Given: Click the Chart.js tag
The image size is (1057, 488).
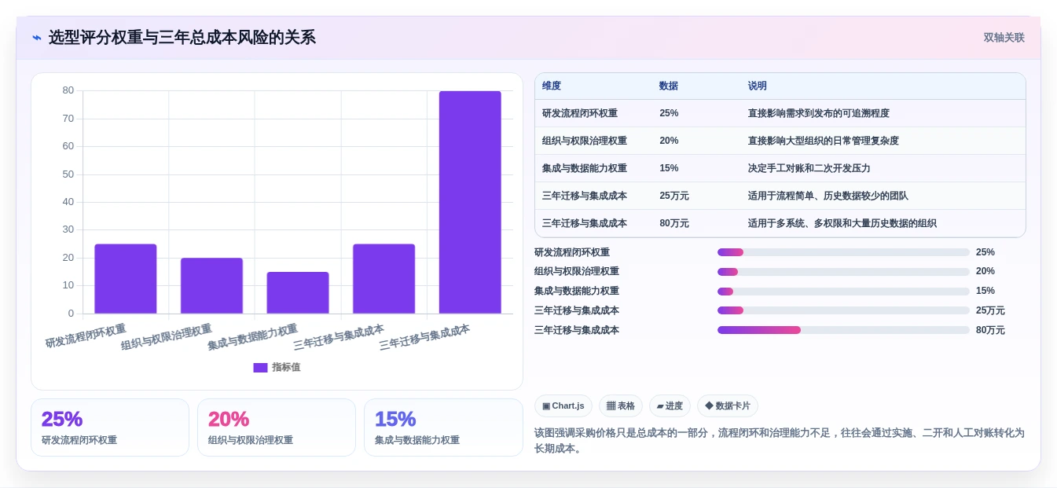Looking at the screenshot, I should [563, 406].
